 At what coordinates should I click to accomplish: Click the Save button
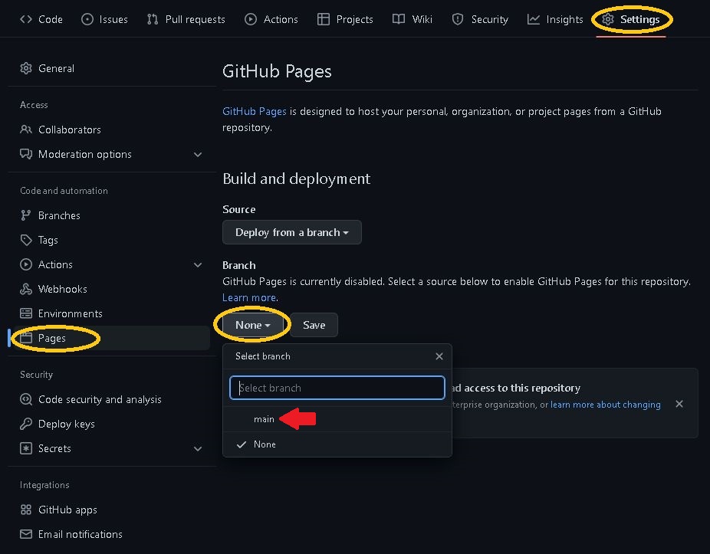pyautogui.click(x=314, y=325)
